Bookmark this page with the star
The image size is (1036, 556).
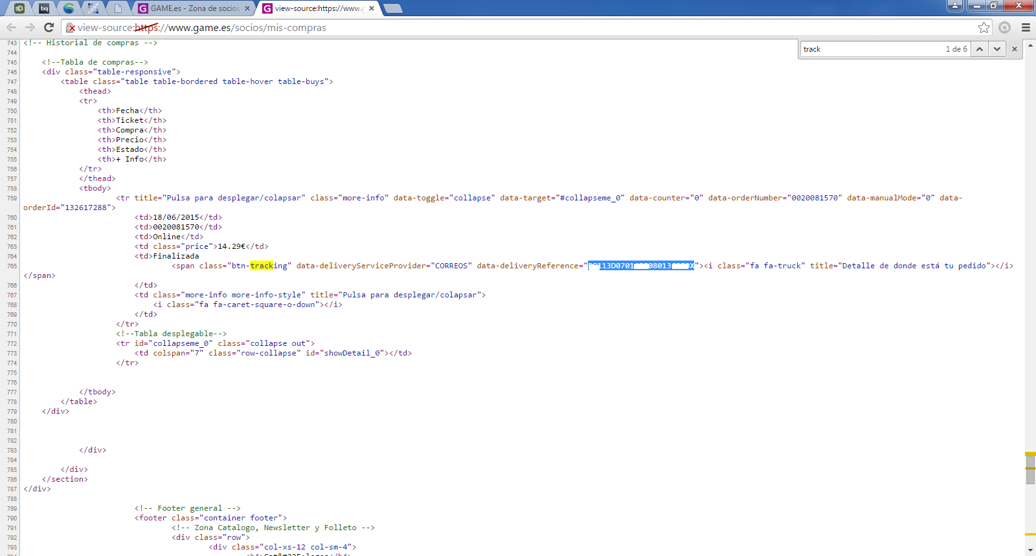point(984,27)
